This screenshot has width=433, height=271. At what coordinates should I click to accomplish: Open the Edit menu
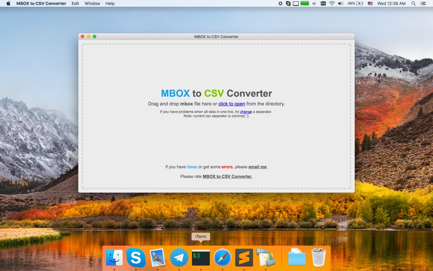coord(75,3)
